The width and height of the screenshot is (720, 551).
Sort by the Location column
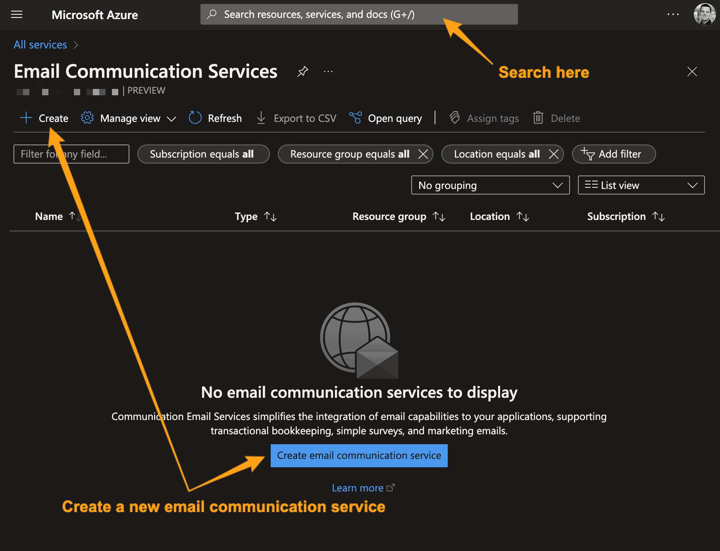click(500, 216)
